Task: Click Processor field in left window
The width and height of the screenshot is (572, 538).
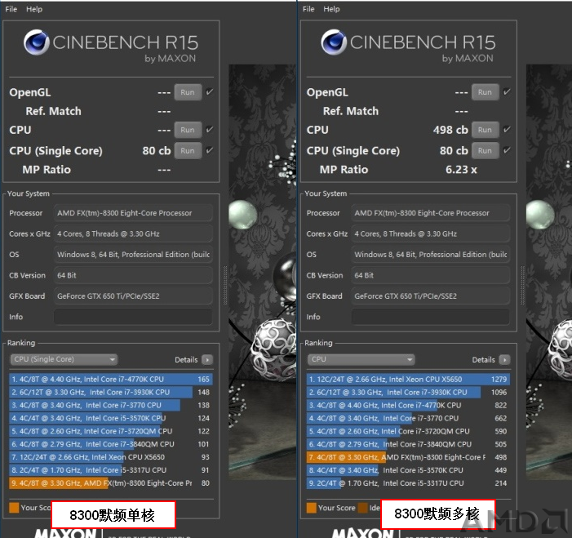Action: [x=133, y=213]
